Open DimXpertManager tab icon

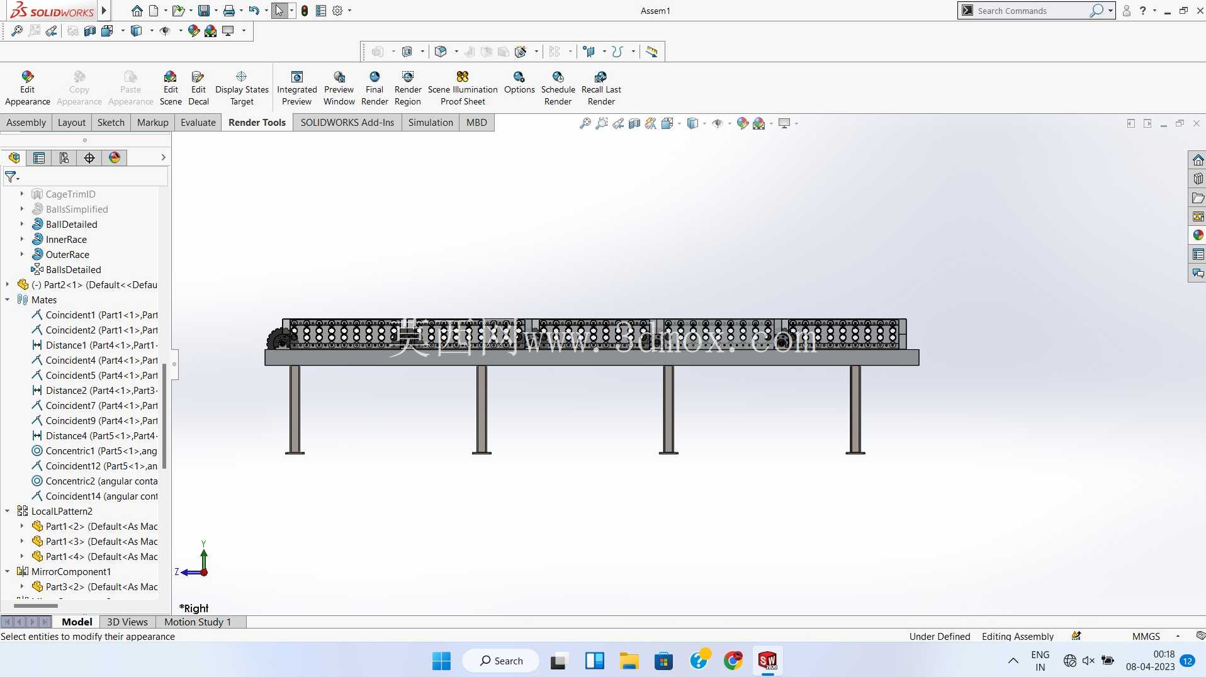click(89, 158)
